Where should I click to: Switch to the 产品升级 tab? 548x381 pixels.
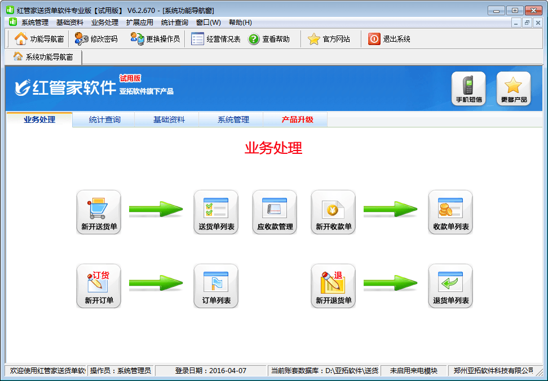point(297,119)
